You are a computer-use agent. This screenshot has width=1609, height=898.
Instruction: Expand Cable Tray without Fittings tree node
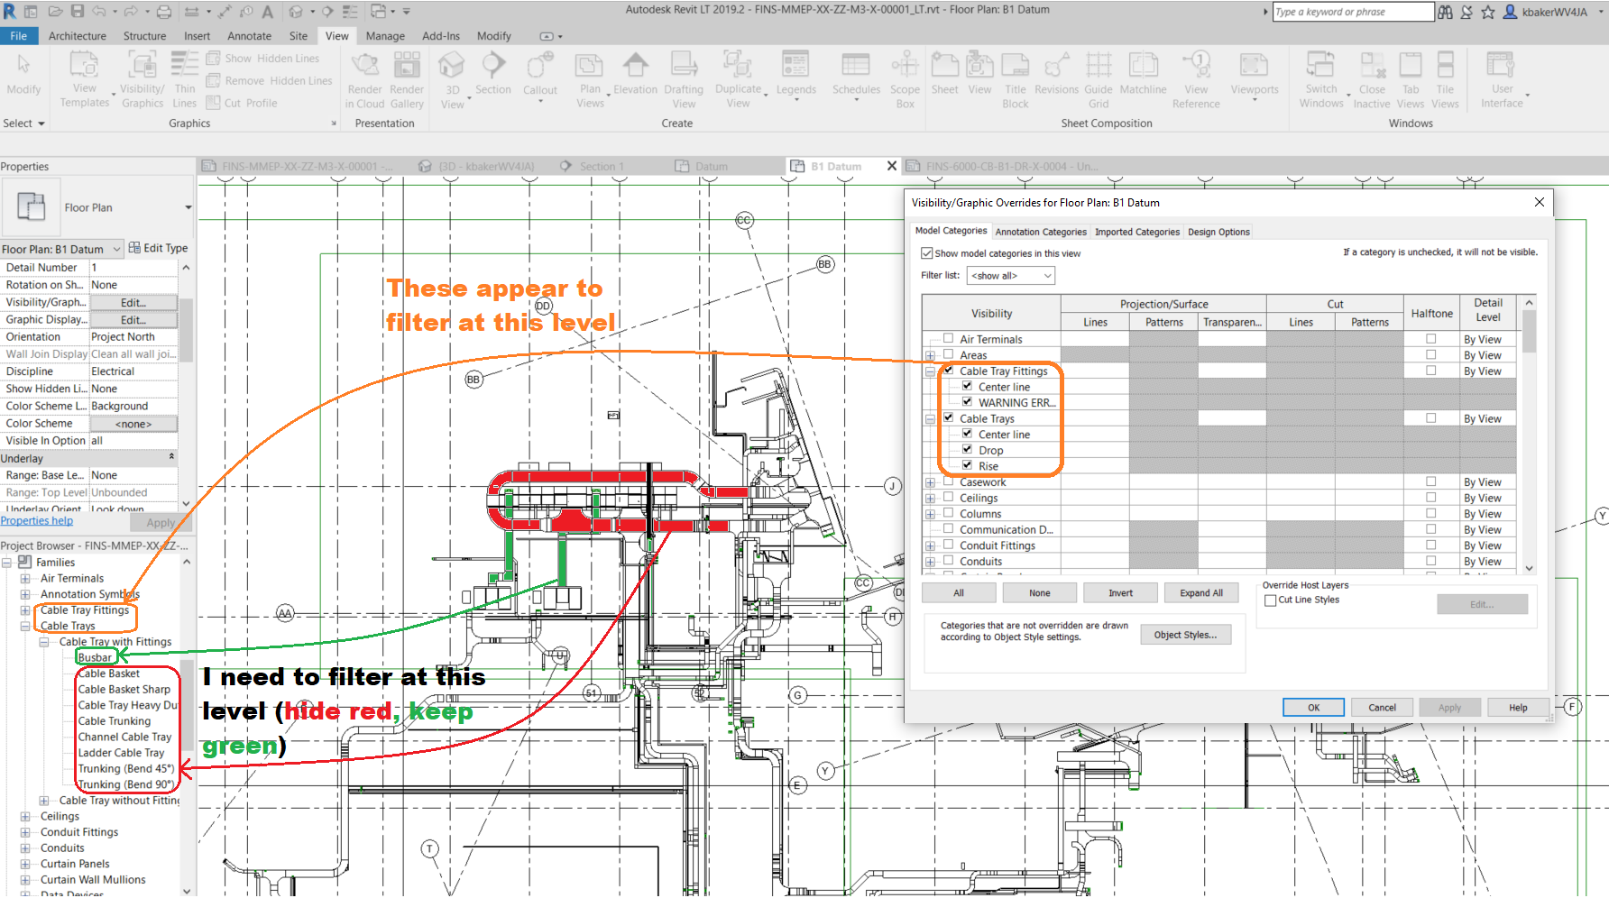pos(44,801)
